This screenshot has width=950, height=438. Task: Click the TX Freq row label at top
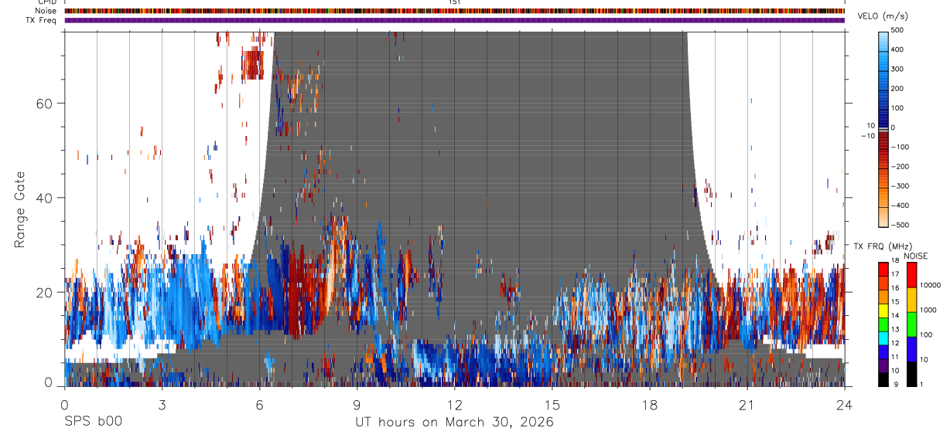(x=41, y=20)
